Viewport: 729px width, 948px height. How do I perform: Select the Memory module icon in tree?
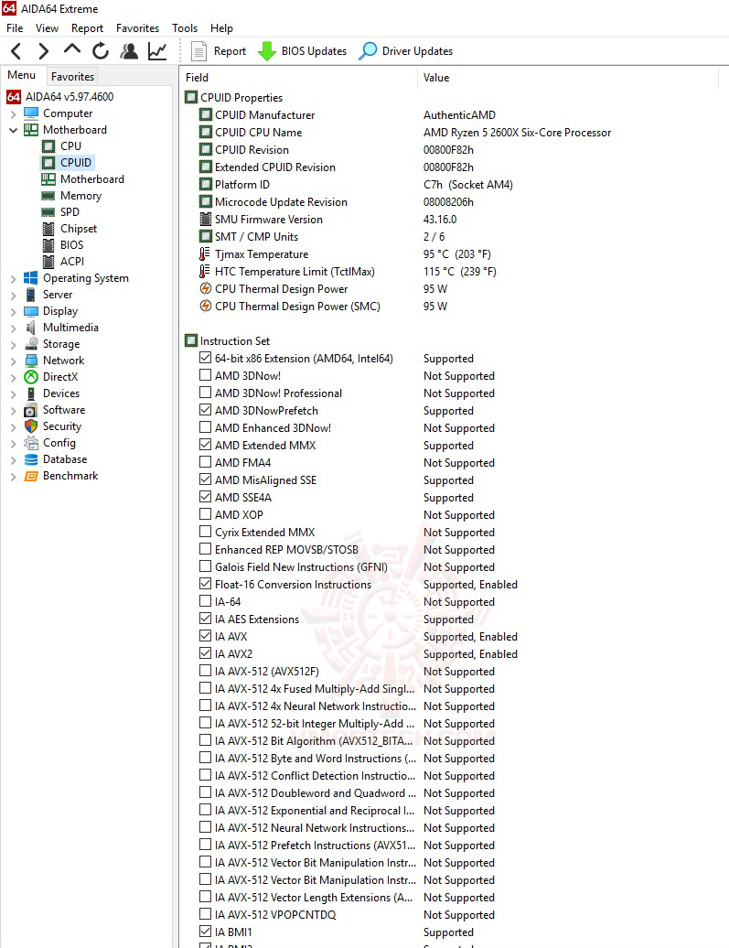tap(48, 196)
